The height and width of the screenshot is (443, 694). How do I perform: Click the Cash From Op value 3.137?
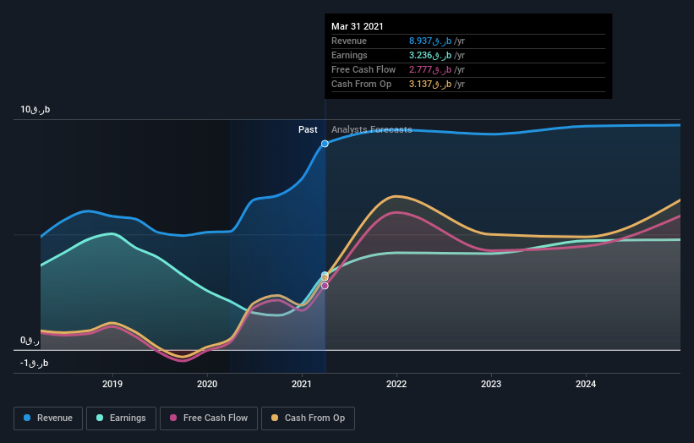tap(430, 84)
